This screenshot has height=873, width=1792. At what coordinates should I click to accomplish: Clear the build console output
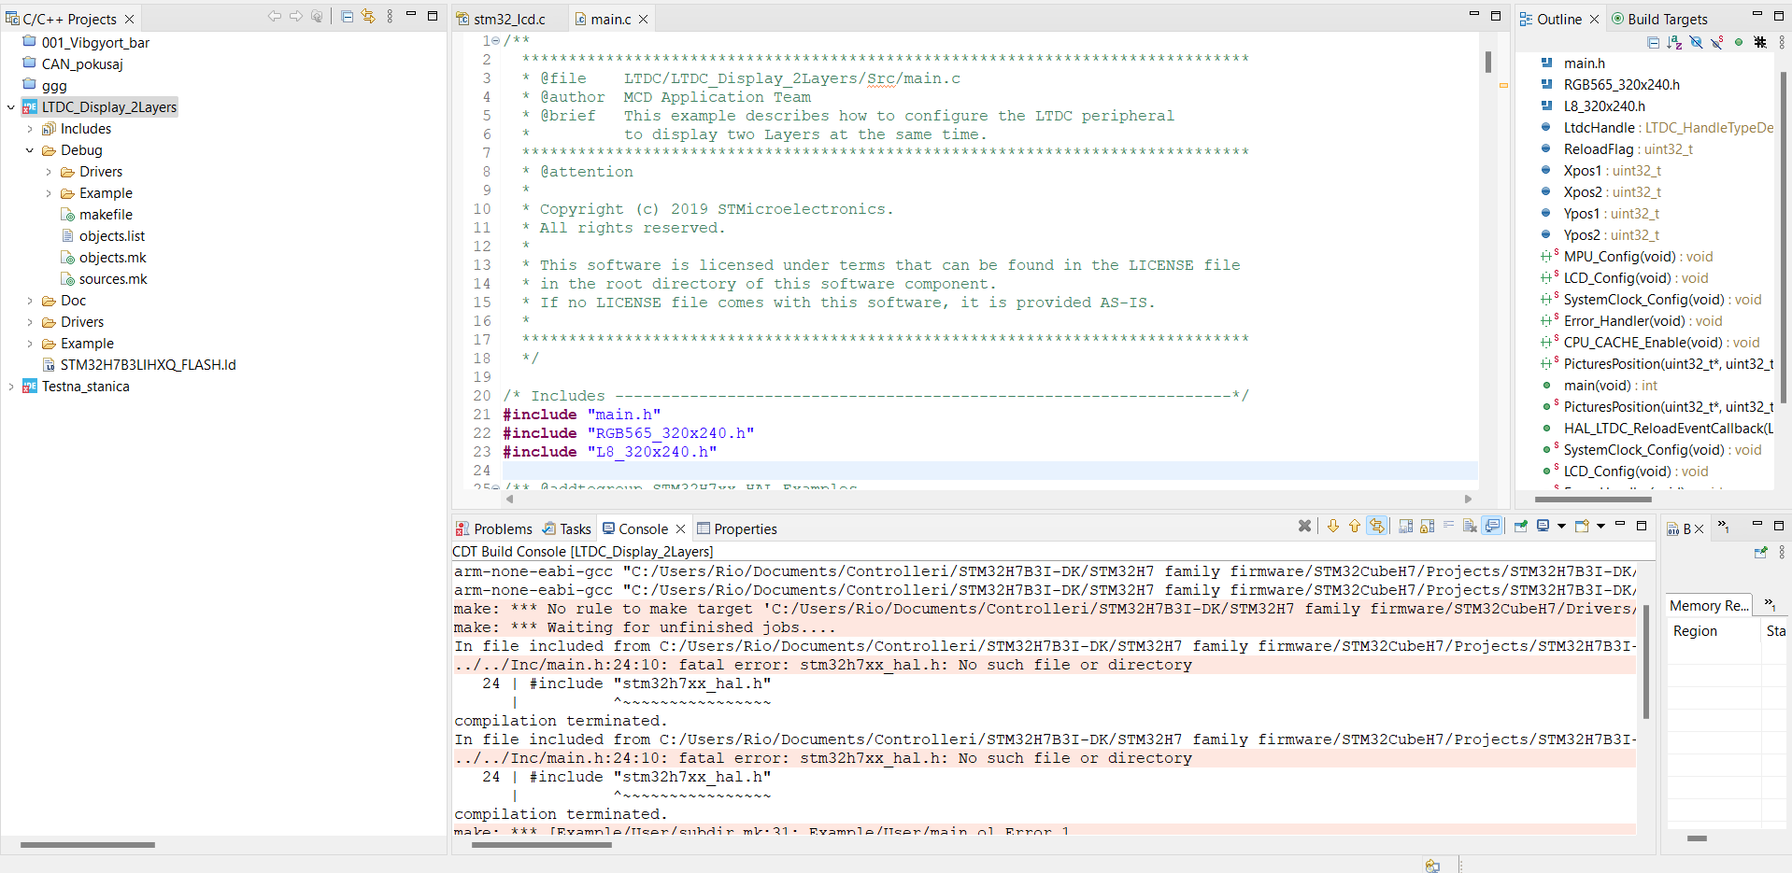click(1472, 526)
